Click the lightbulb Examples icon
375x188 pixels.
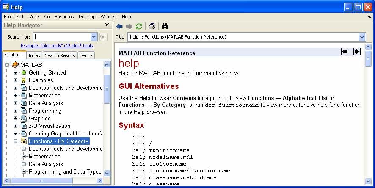coord(23,80)
